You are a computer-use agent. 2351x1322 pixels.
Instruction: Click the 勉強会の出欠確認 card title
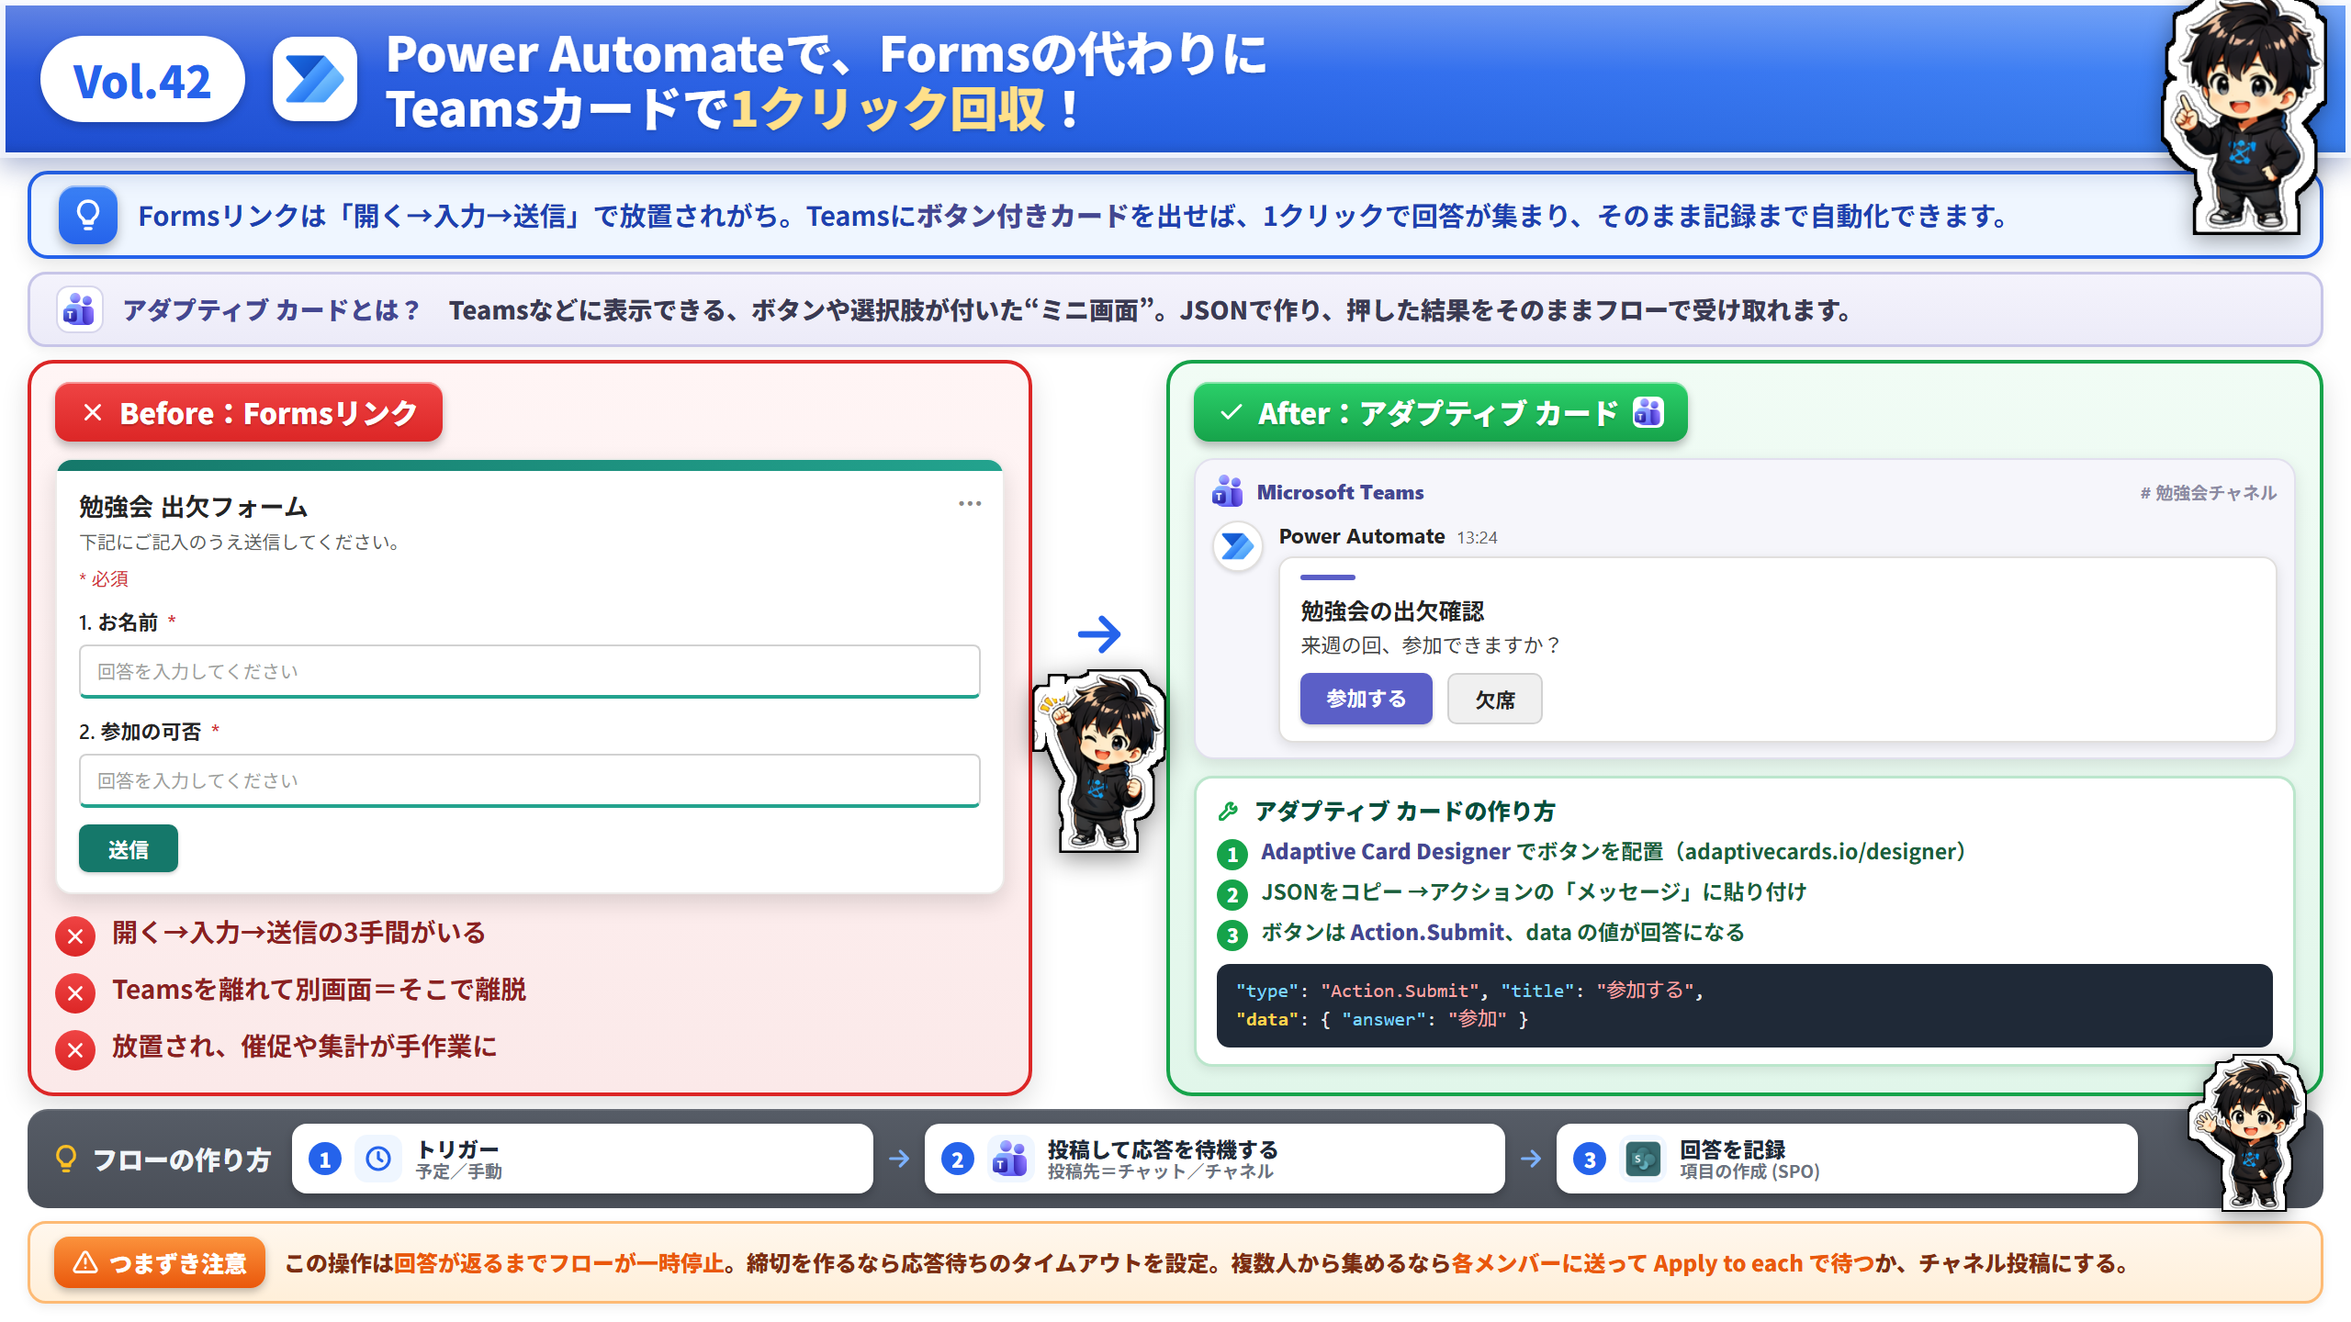(x=1392, y=611)
